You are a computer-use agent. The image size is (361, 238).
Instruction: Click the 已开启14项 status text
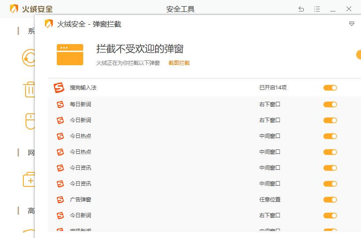tap(273, 88)
